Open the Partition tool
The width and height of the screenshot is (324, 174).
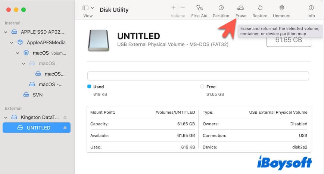[221, 8]
